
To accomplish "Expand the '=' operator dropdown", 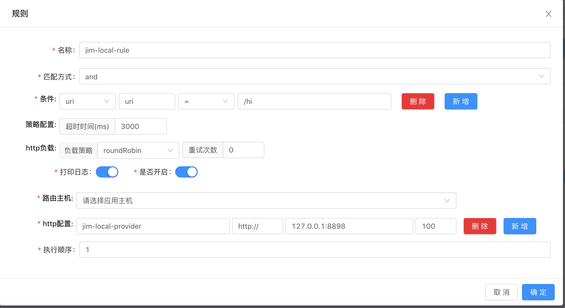I will [206, 101].
